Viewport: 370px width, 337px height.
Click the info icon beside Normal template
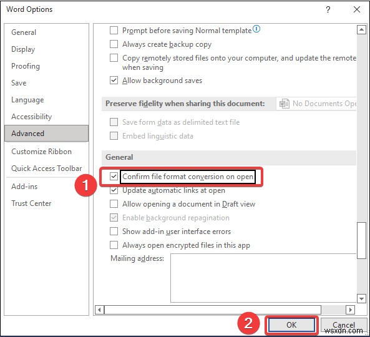pos(256,29)
